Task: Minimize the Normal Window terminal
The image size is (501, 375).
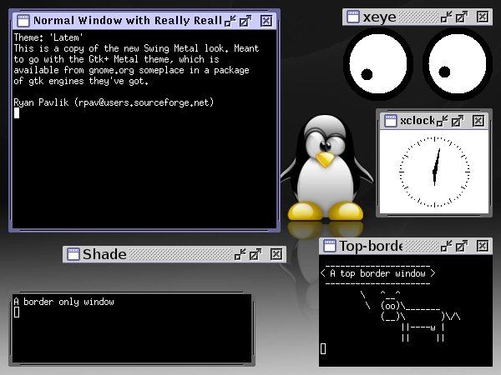Action: click(230, 21)
